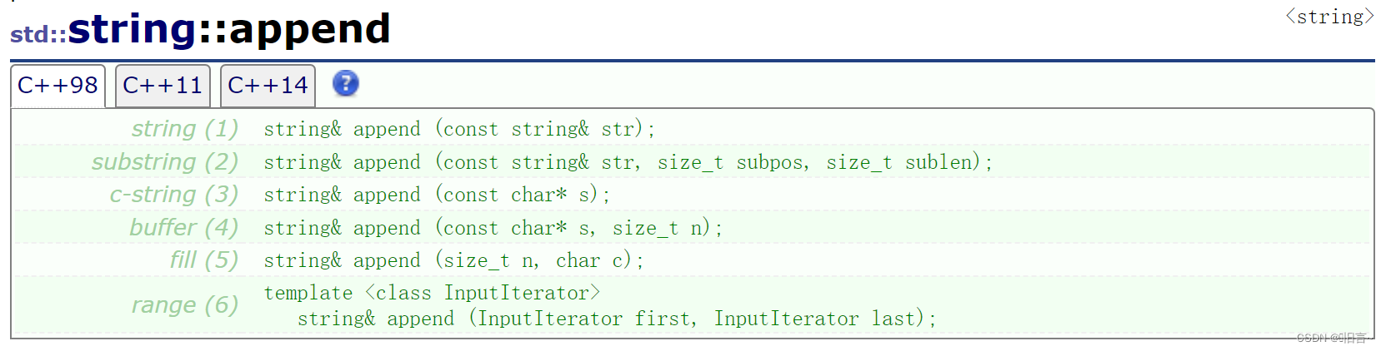
Task: Select the c-string (3) overload label
Action: (x=174, y=195)
